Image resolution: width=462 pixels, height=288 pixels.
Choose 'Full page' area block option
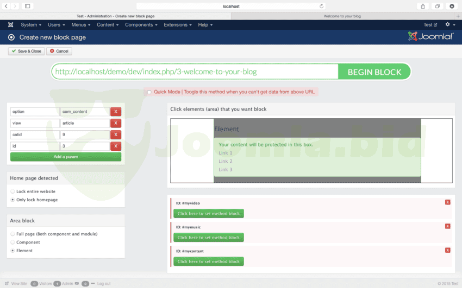[13, 234]
